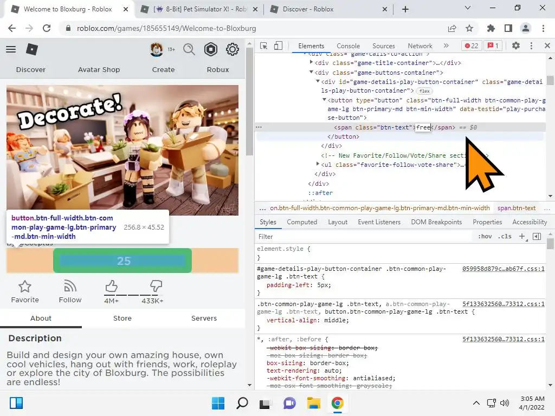Click the Avatar Shop nav link
555x416 pixels.
[x=99, y=70]
